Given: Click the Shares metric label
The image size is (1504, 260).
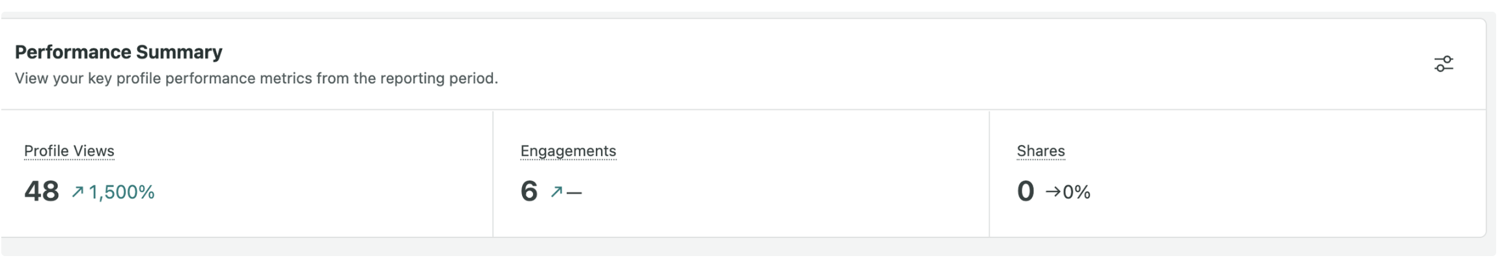Looking at the screenshot, I should coord(1040,151).
